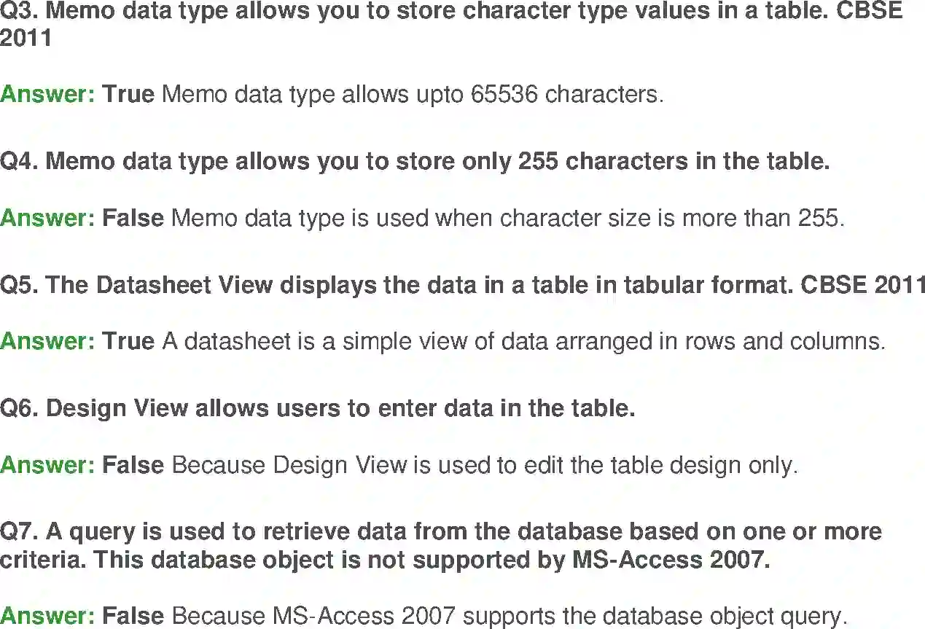Click the green Answer label under Q4

pyautogui.click(x=47, y=218)
